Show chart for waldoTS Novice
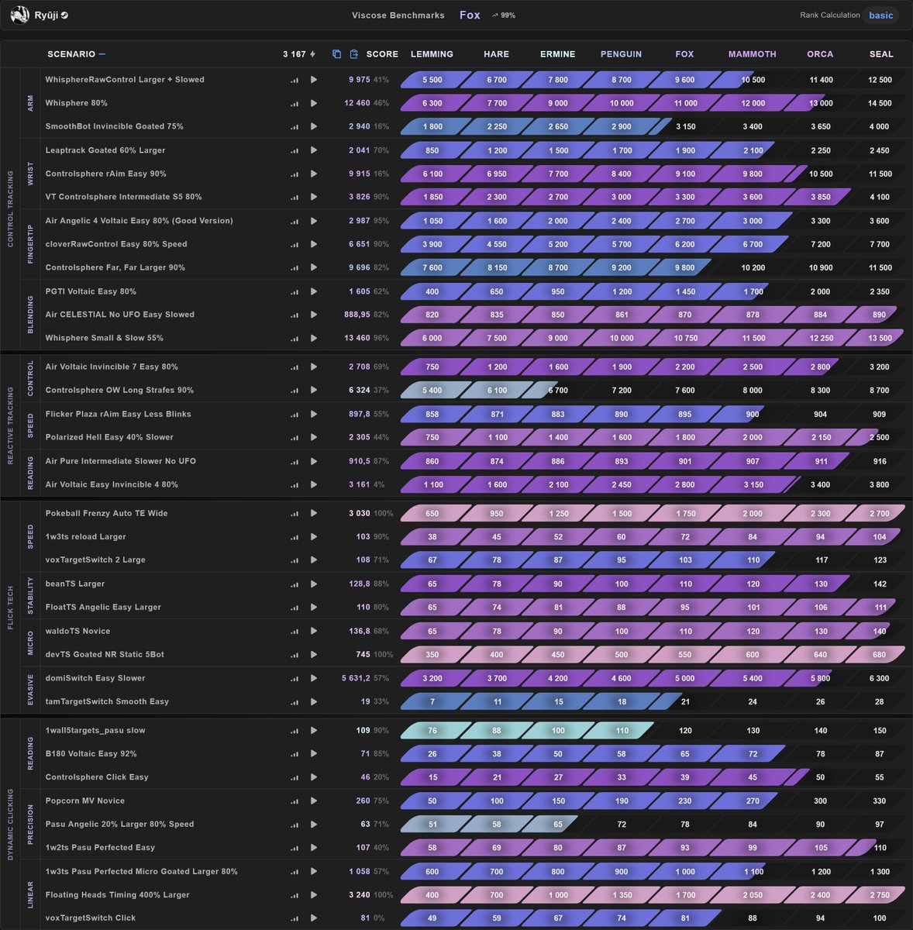Viewport: 913px width, 930px height. pyautogui.click(x=295, y=631)
